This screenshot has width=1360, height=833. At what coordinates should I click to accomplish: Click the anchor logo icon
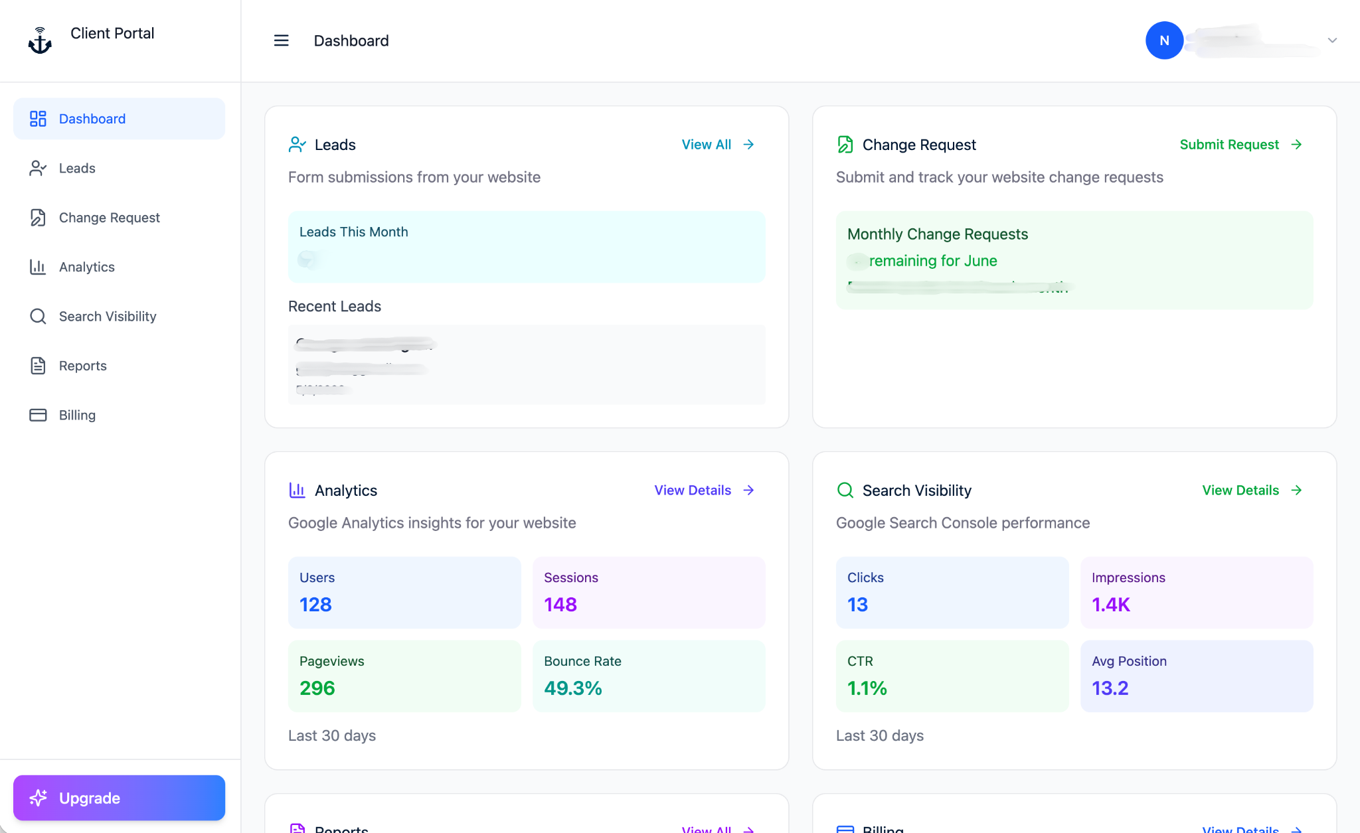(40, 41)
